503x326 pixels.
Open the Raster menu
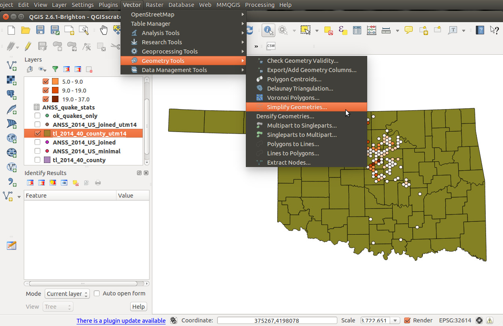point(155,5)
